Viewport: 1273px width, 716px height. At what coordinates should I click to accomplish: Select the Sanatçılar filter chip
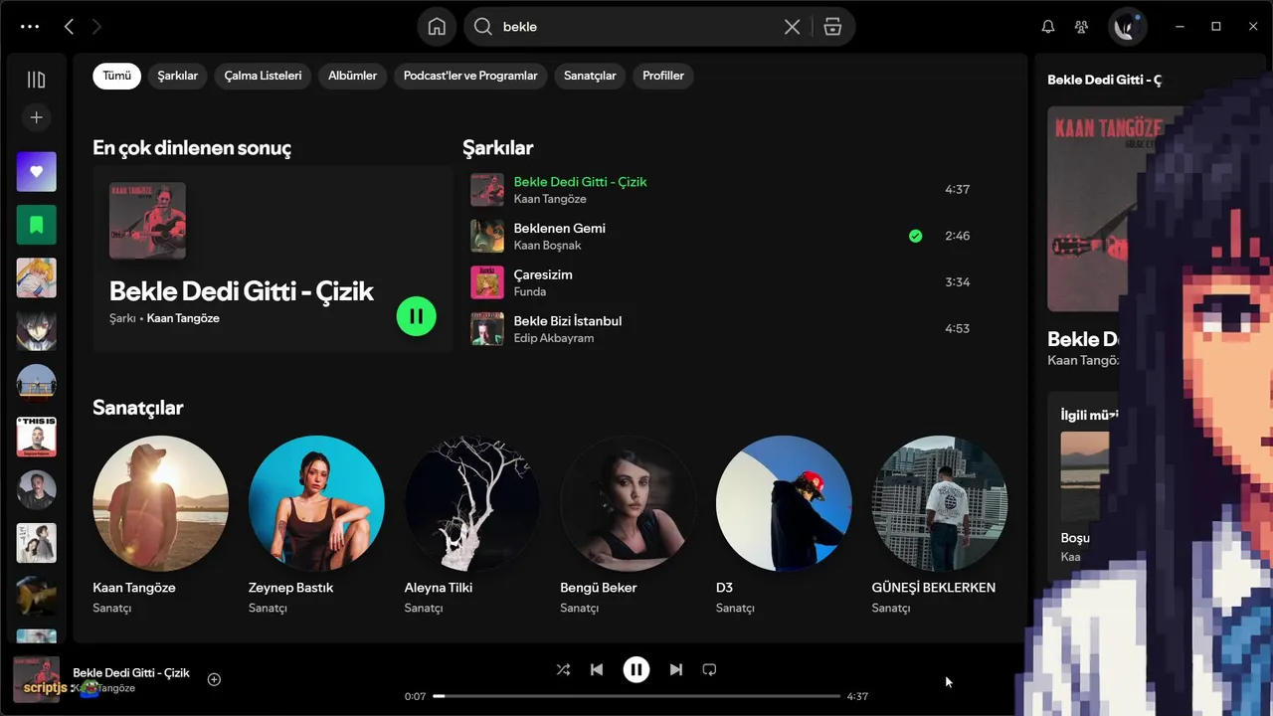coord(590,76)
